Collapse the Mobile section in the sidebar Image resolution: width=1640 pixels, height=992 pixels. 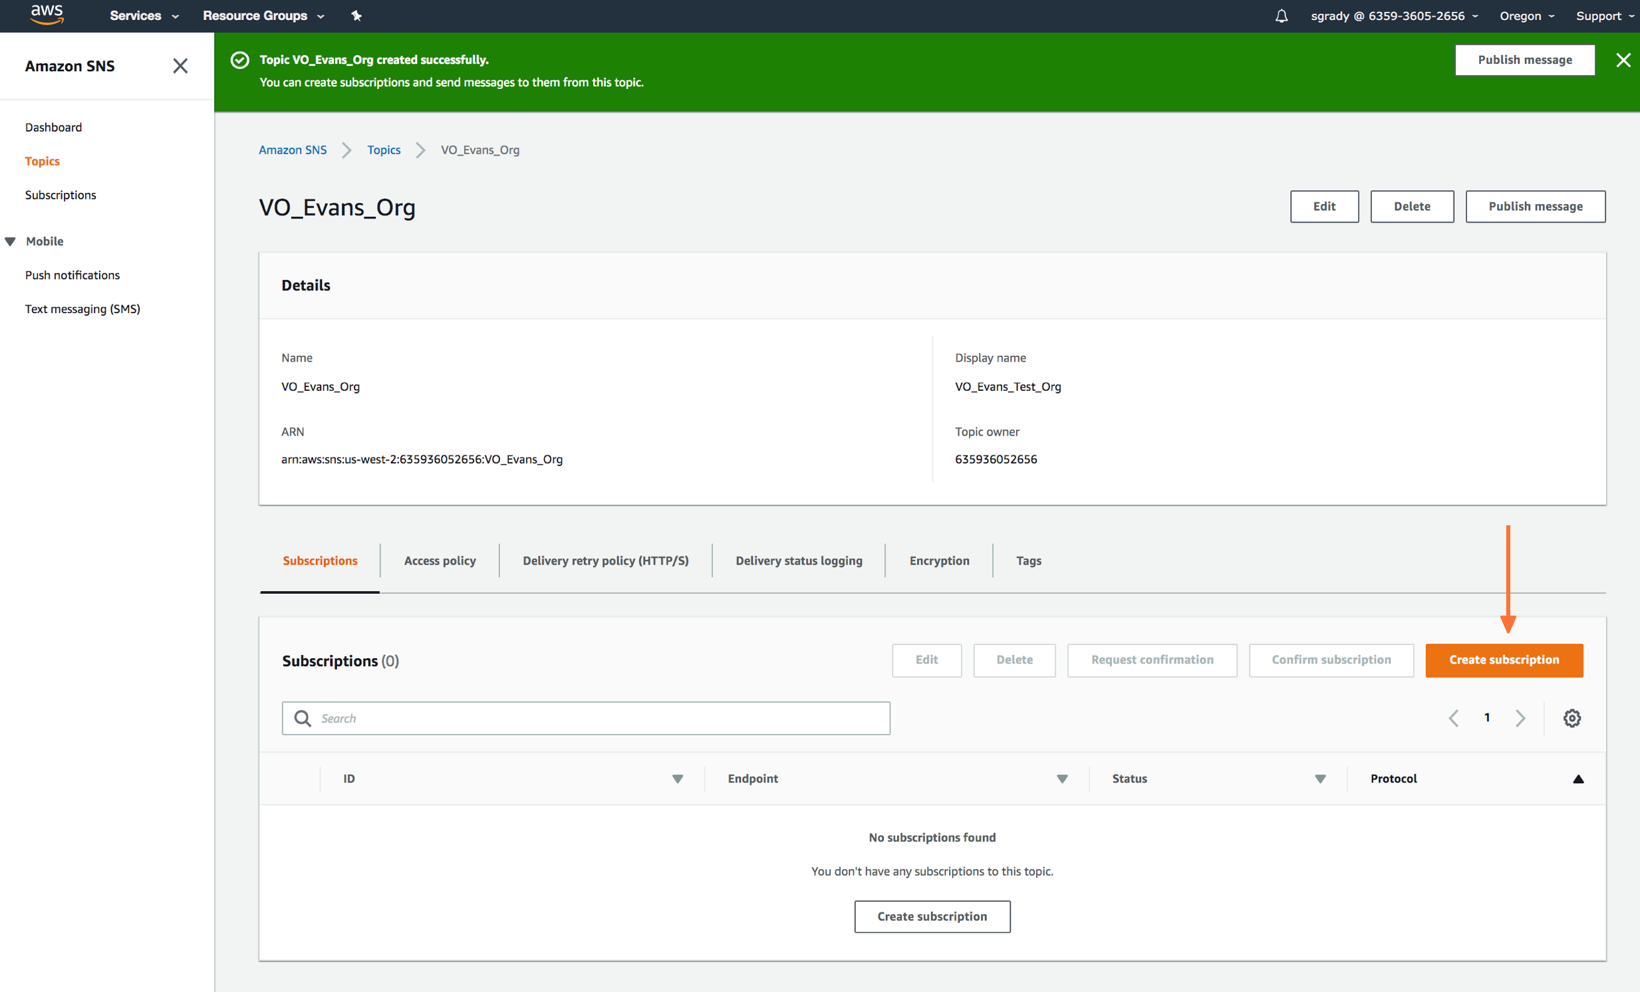(10, 241)
